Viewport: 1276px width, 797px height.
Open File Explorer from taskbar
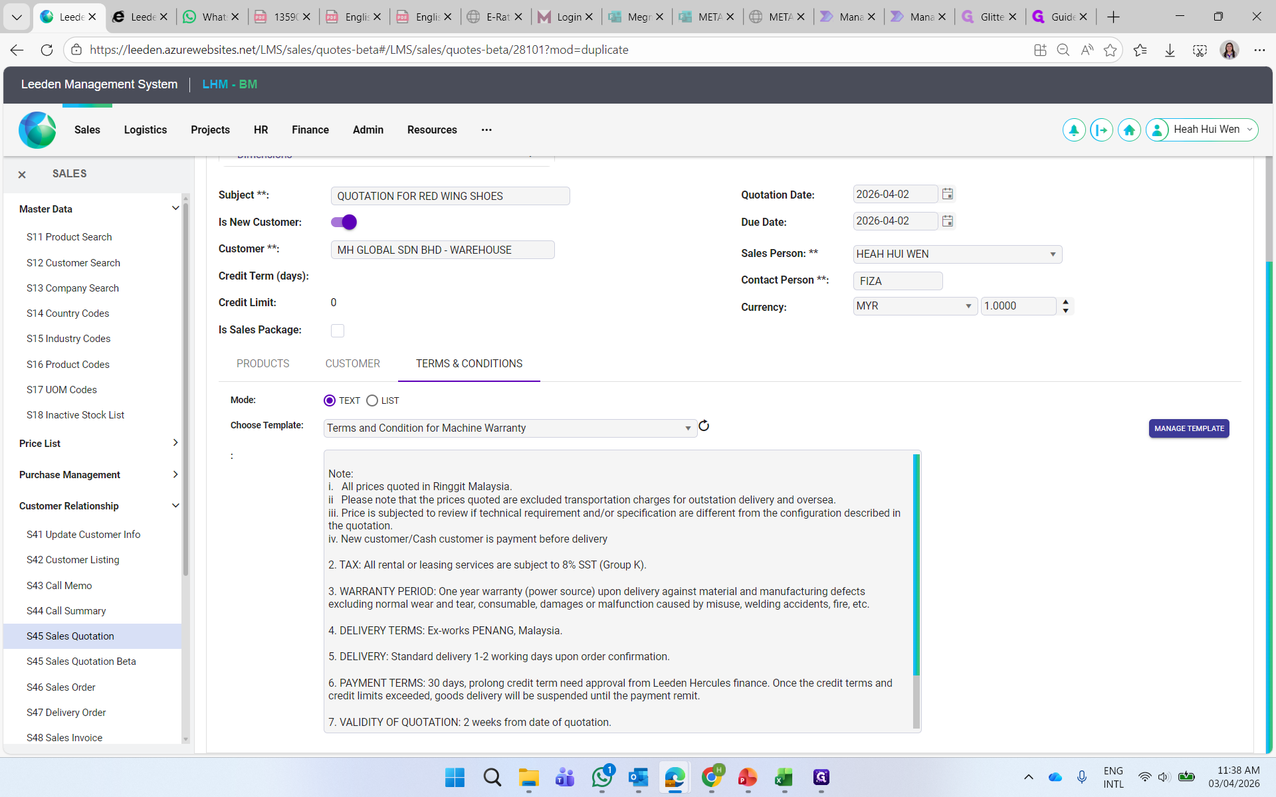529,777
